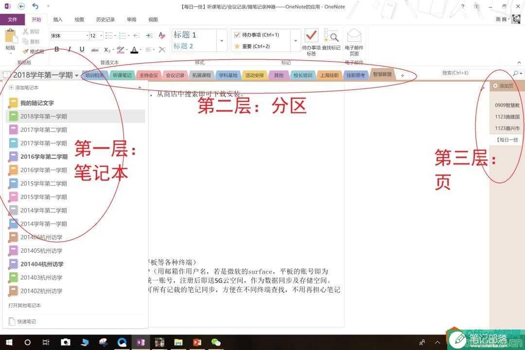This screenshot has width=525, height=350.
Task: Apply the 标题 2 heading style
Action: 183,46
